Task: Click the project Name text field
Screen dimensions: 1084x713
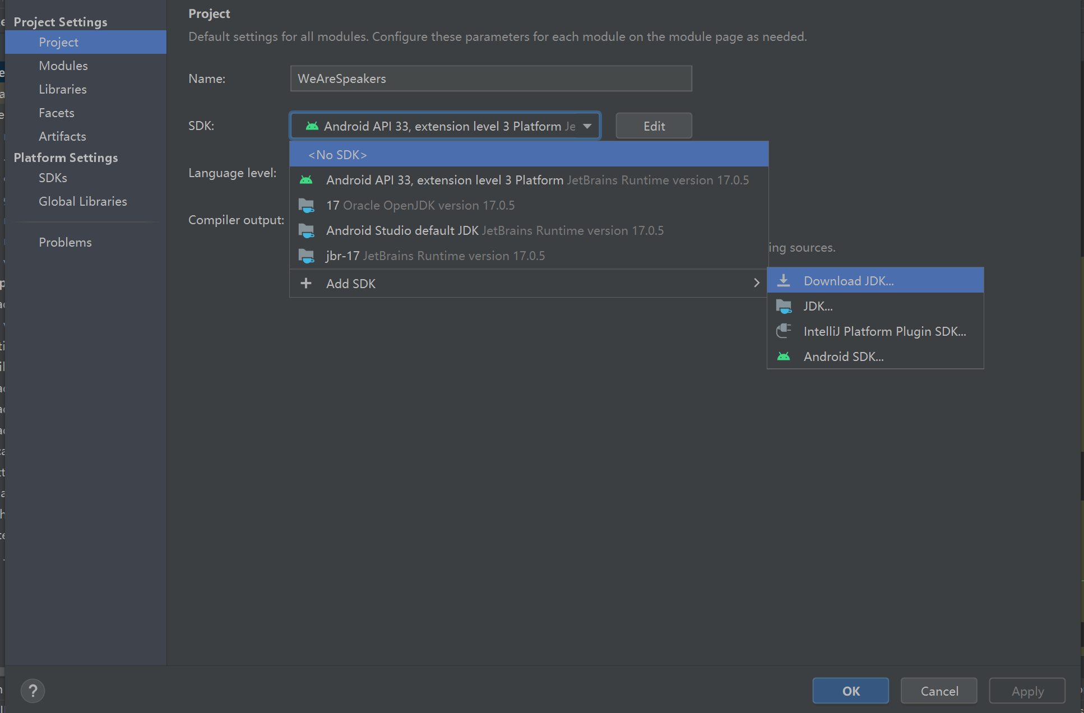Action: tap(490, 78)
